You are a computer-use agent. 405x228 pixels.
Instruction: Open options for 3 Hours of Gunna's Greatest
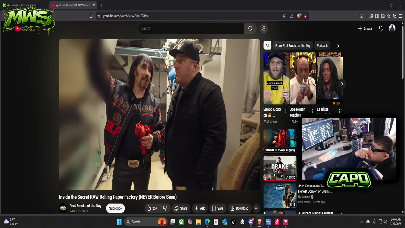pyautogui.click(x=341, y=213)
